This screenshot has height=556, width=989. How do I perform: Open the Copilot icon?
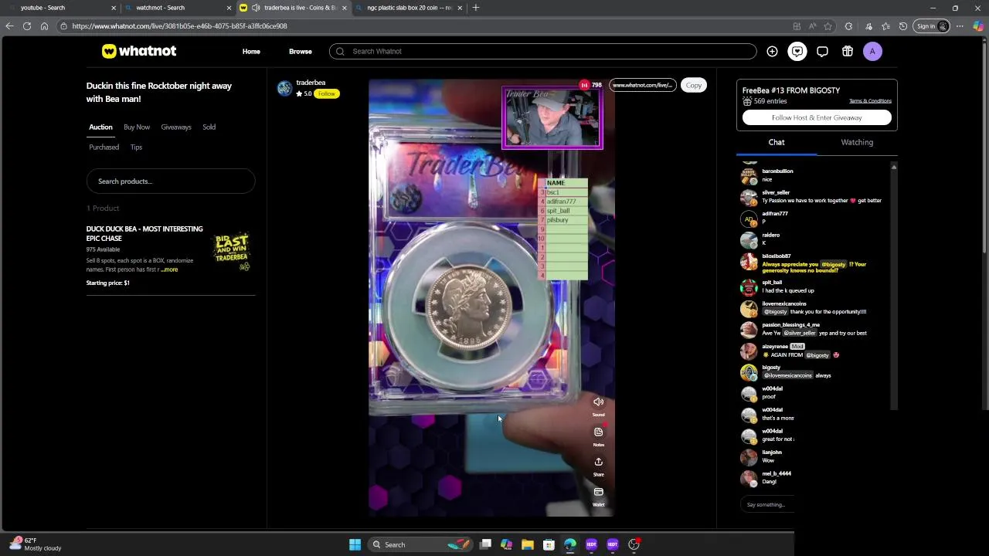(x=978, y=26)
